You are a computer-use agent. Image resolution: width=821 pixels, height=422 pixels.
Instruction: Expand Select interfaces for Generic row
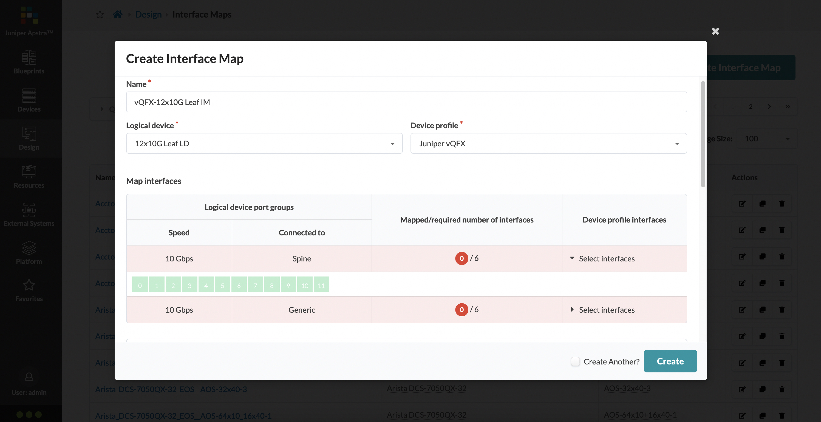(602, 310)
